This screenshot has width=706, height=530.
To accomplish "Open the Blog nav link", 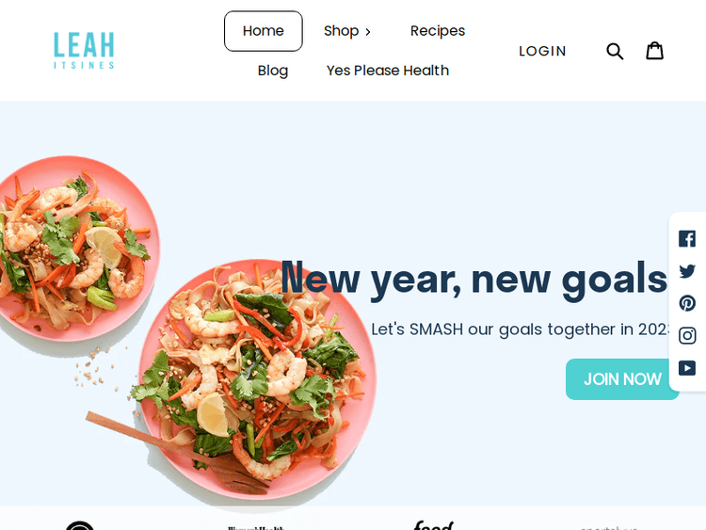I will [x=273, y=71].
